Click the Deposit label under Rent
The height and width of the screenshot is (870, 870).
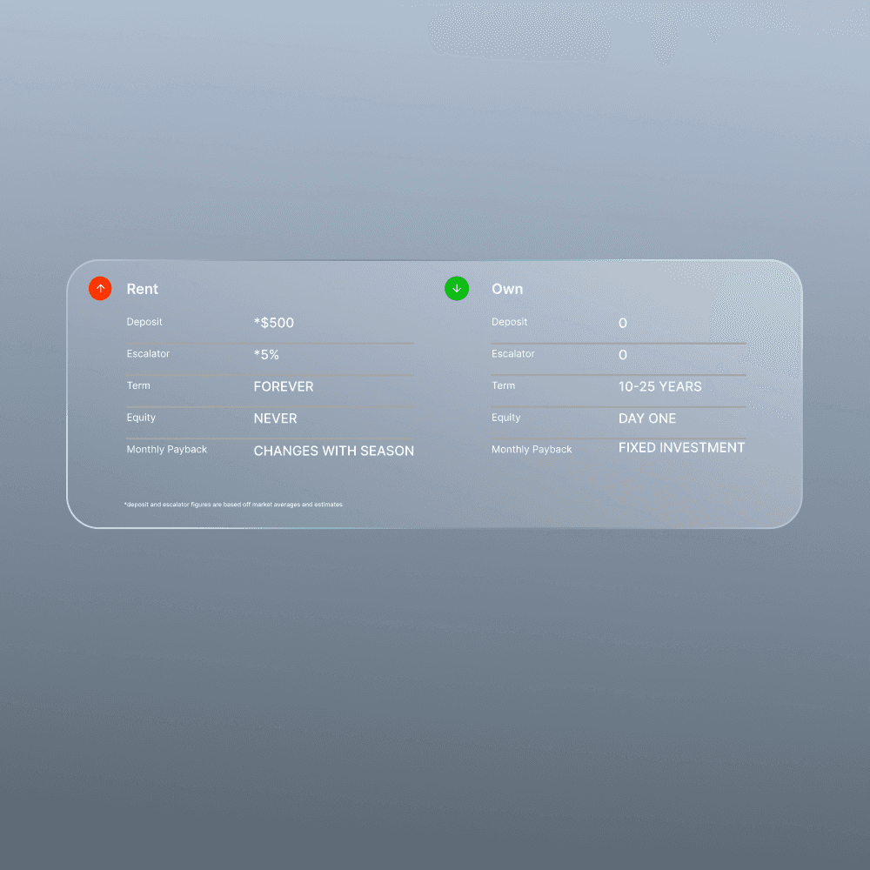pos(144,322)
